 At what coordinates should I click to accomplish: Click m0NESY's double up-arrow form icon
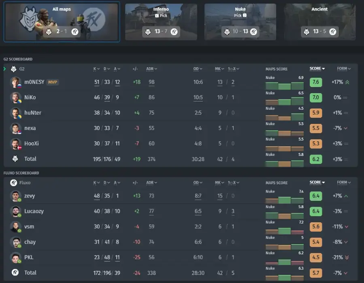(x=347, y=82)
